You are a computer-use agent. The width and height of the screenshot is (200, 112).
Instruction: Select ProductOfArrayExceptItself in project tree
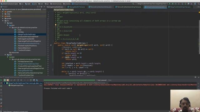click(28, 37)
